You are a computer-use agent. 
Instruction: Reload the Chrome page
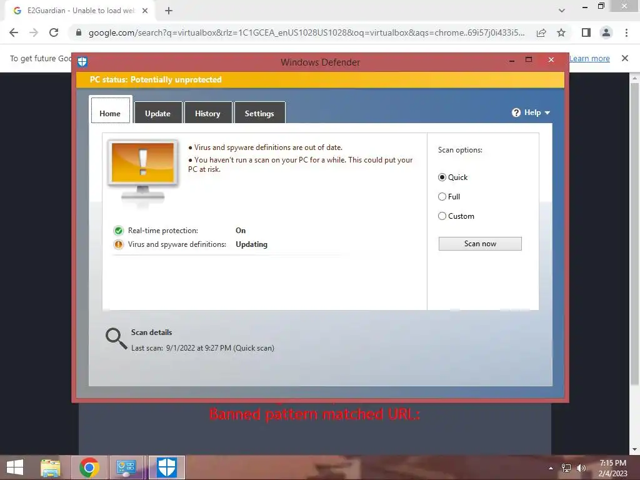(54, 32)
